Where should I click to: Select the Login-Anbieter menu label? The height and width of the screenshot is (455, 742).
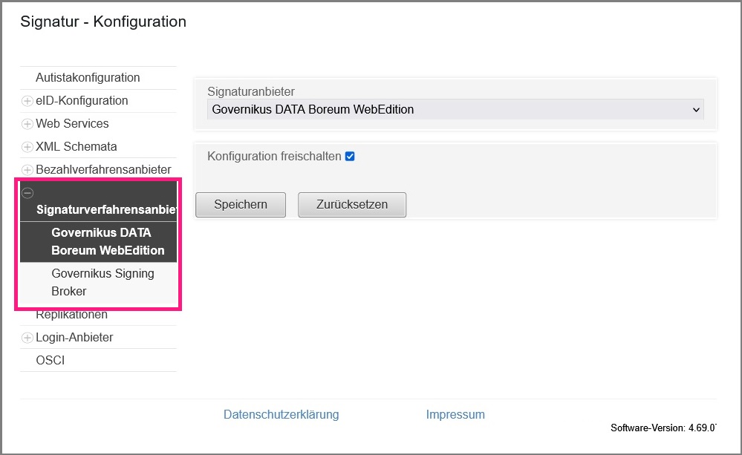[75, 338]
